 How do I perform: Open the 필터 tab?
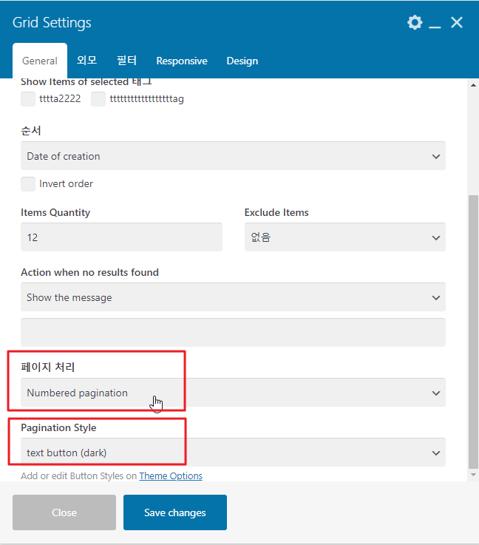pyautogui.click(x=127, y=61)
